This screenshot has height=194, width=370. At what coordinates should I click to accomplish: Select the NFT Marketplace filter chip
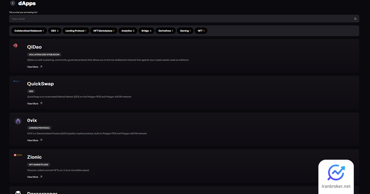point(104,31)
